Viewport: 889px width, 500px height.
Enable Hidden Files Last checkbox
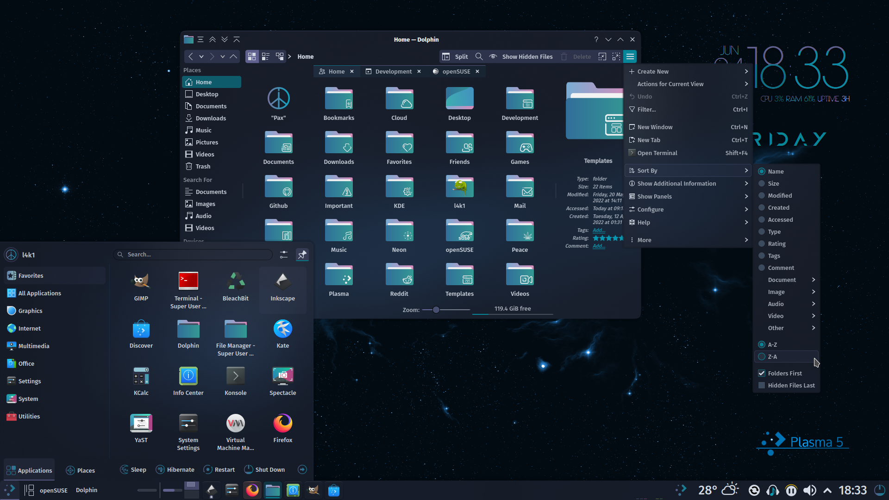[786, 385]
